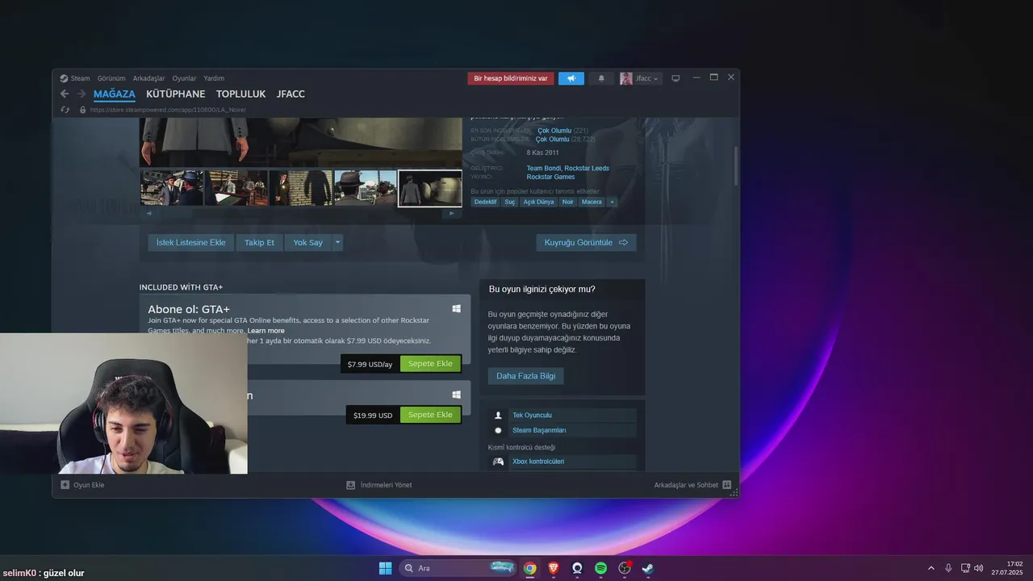
Task: Click the Windows taskbar search box
Action: point(458,568)
